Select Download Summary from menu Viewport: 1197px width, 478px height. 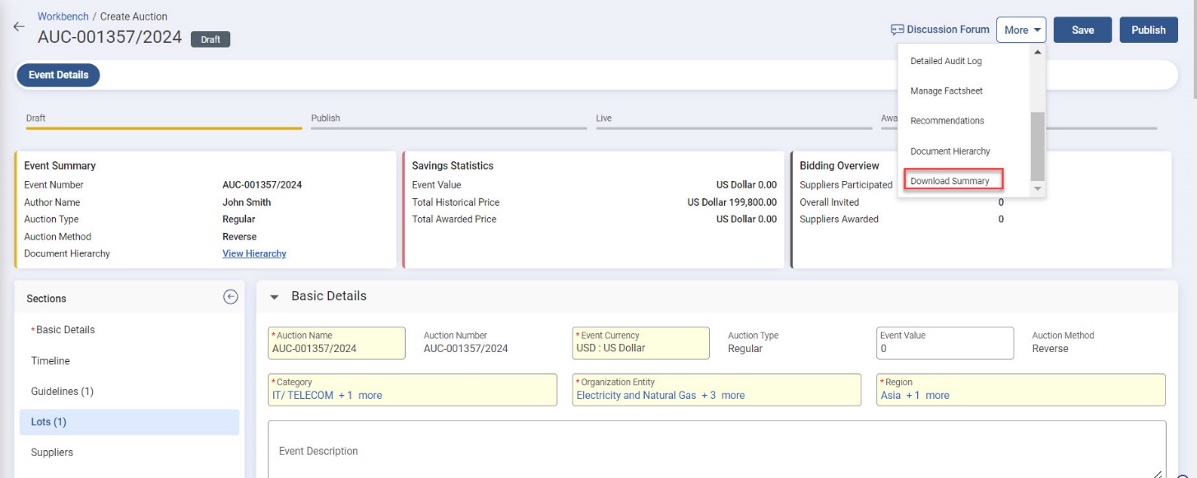[x=949, y=181]
